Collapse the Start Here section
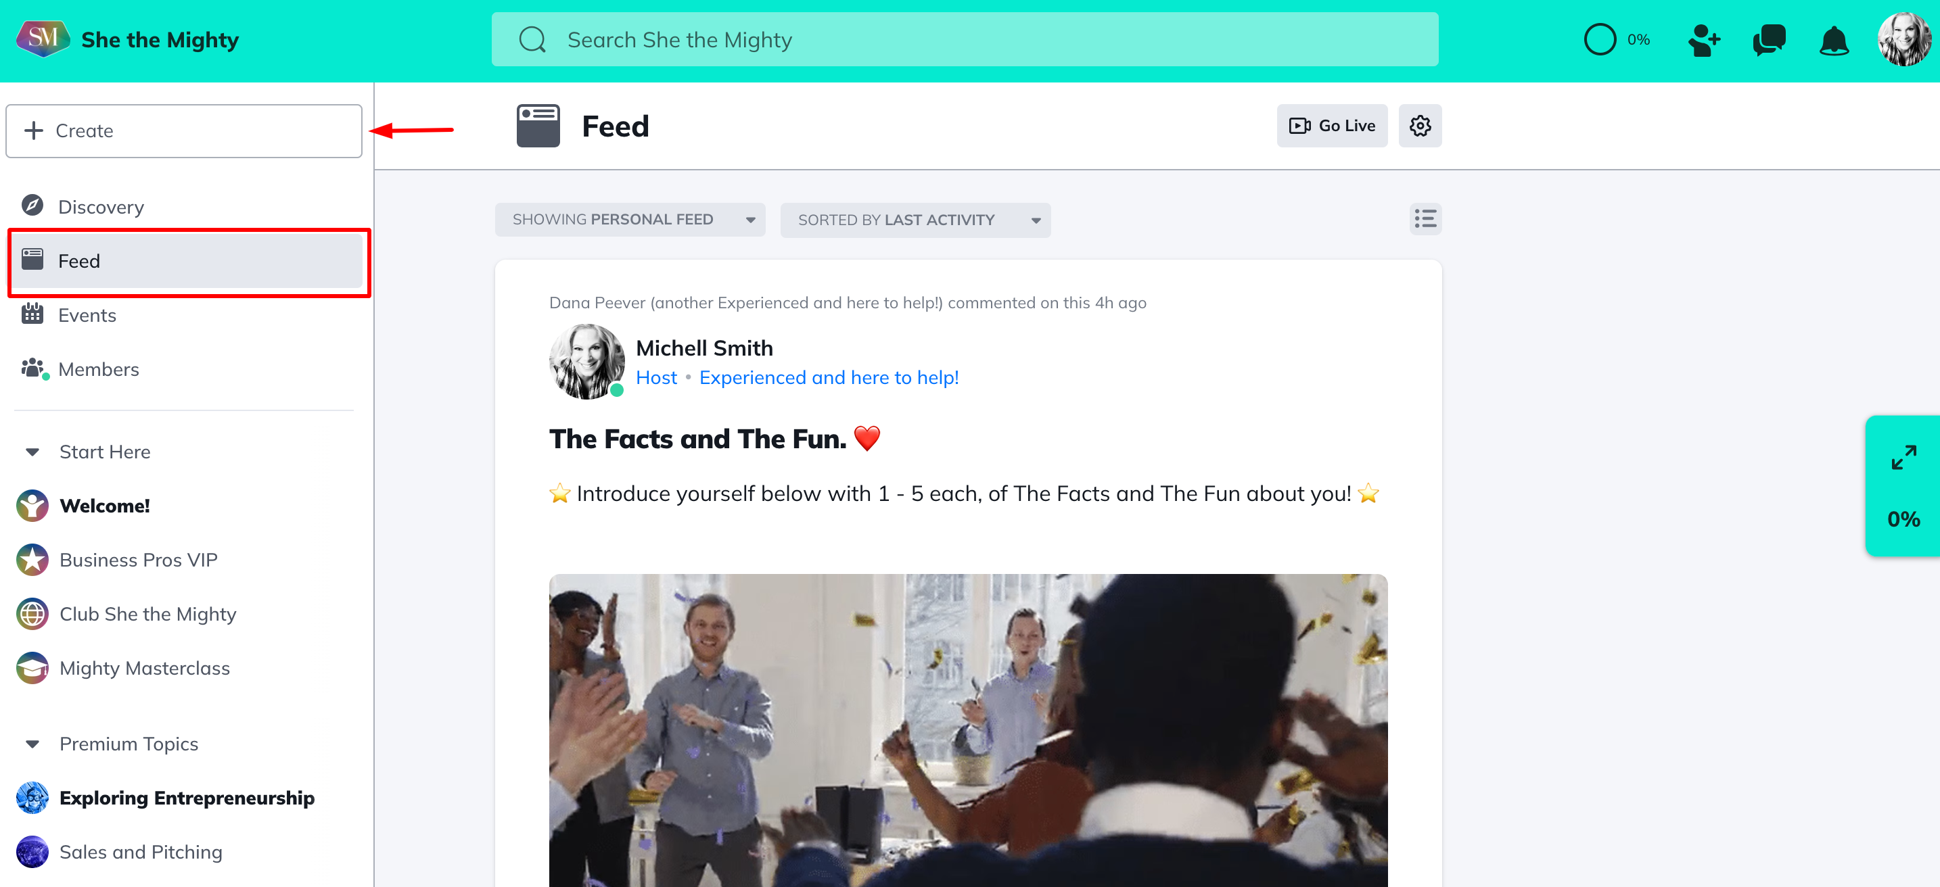This screenshot has width=1940, height=887. click(32, 452)
